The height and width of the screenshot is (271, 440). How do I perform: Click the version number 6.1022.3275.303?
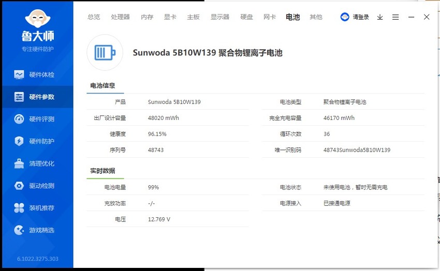[x=38, y=259]
